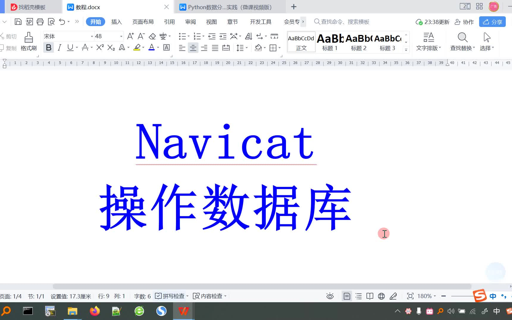Open a new tab with plus button
The image size is (512, 320).
(x=294, y=7)
